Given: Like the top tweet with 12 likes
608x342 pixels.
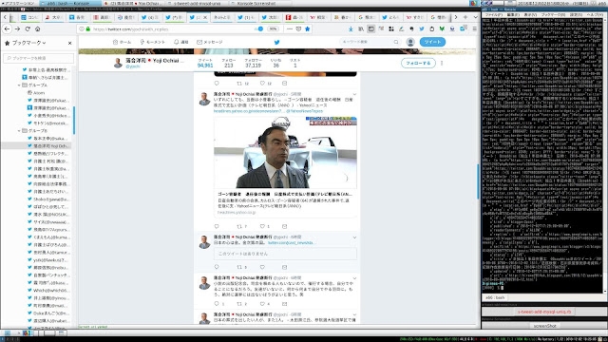Looking at the screenshot, I should point(262,84).
